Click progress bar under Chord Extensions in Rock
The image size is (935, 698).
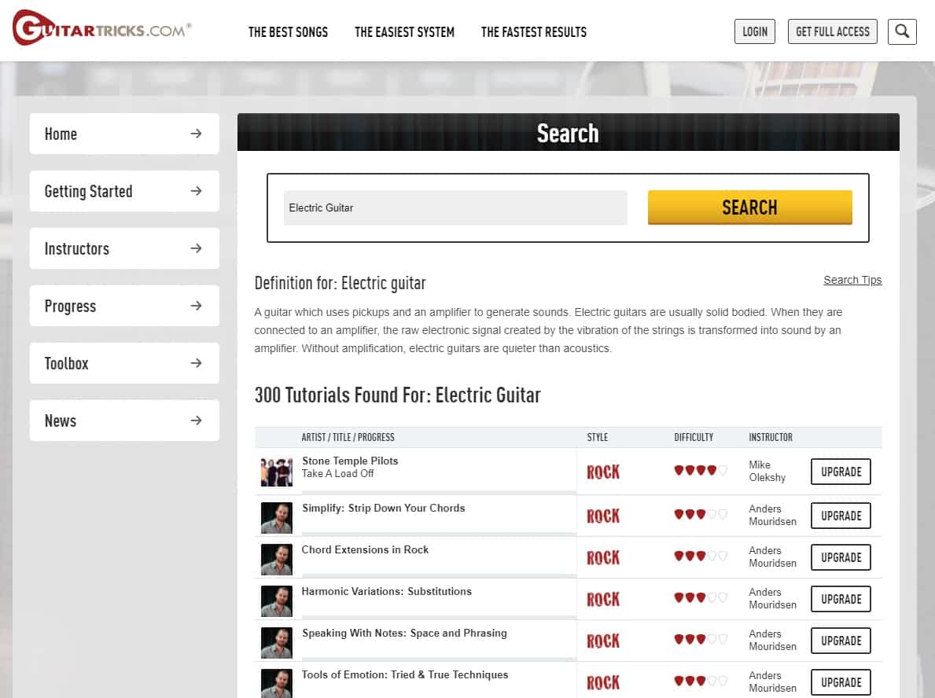(x=438, y=576)
